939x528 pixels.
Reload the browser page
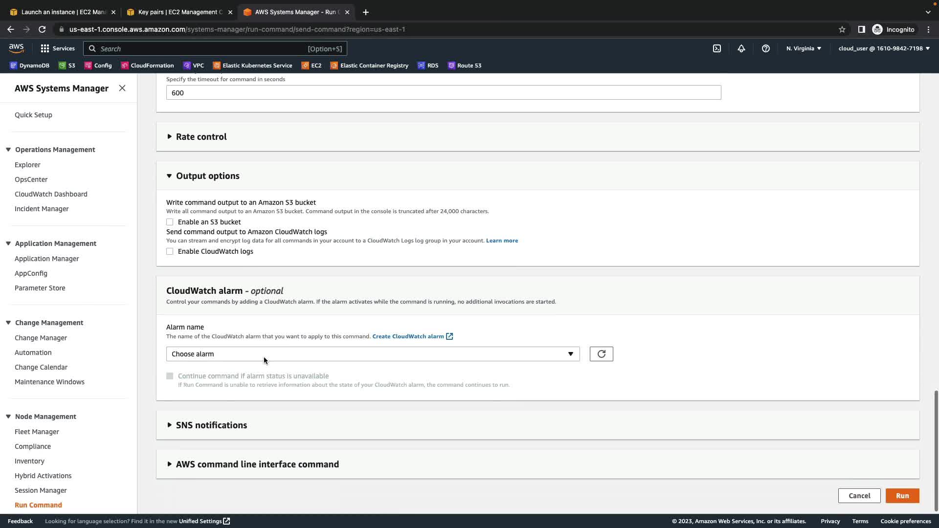(42, 29)
